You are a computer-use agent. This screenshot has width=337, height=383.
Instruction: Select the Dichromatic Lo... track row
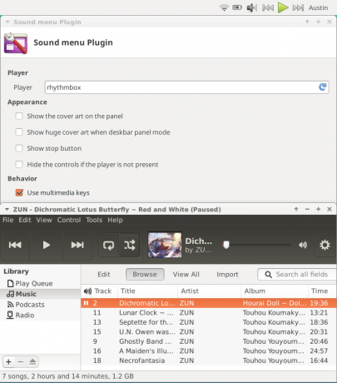click(x=209, y=303)
